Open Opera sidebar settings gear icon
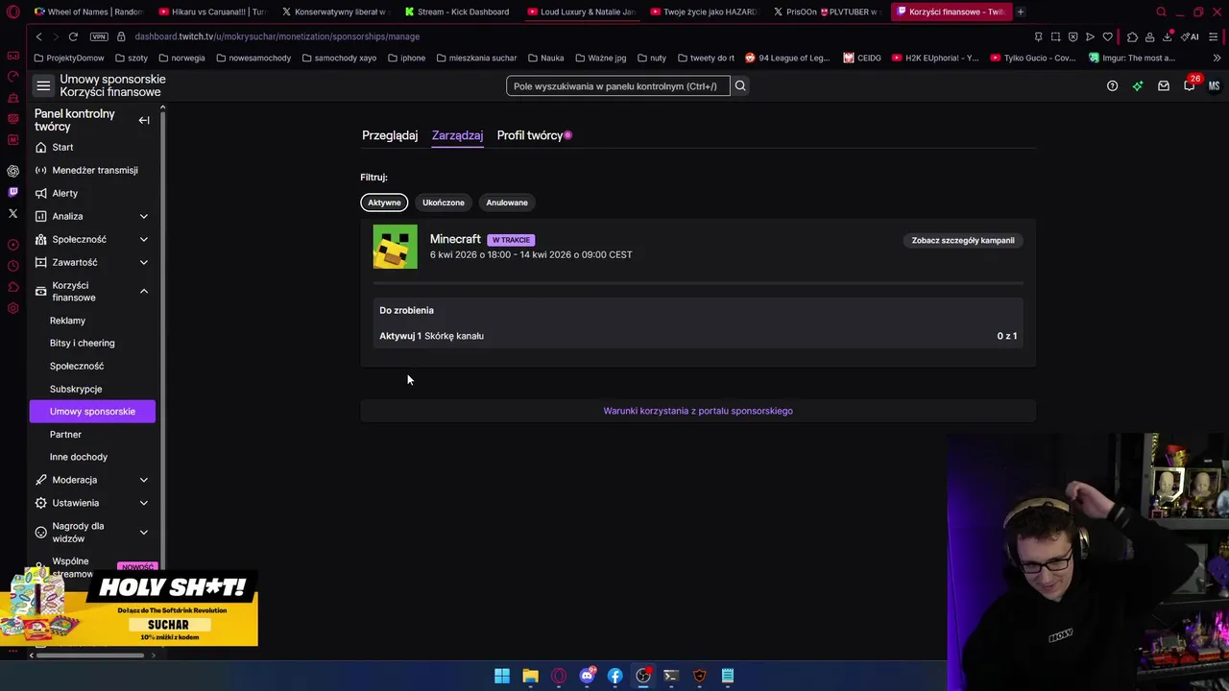Screen dimensions: 1229x691 [x=12, y=308]
